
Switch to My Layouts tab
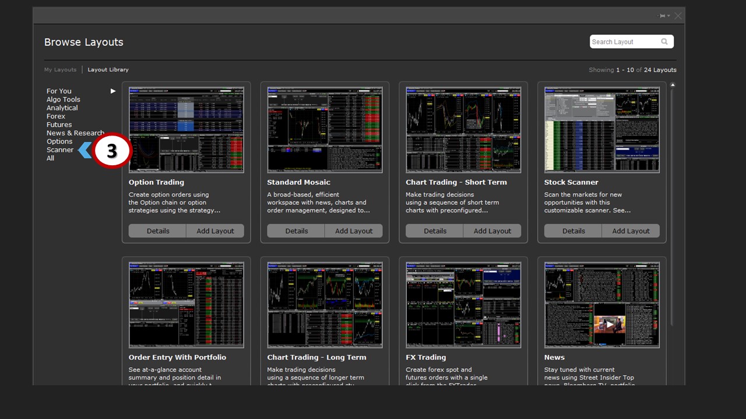click(60, 70)
